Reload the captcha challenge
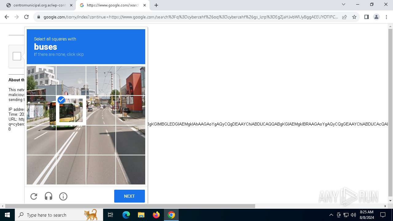393x221 pixels. click(34, 196)
